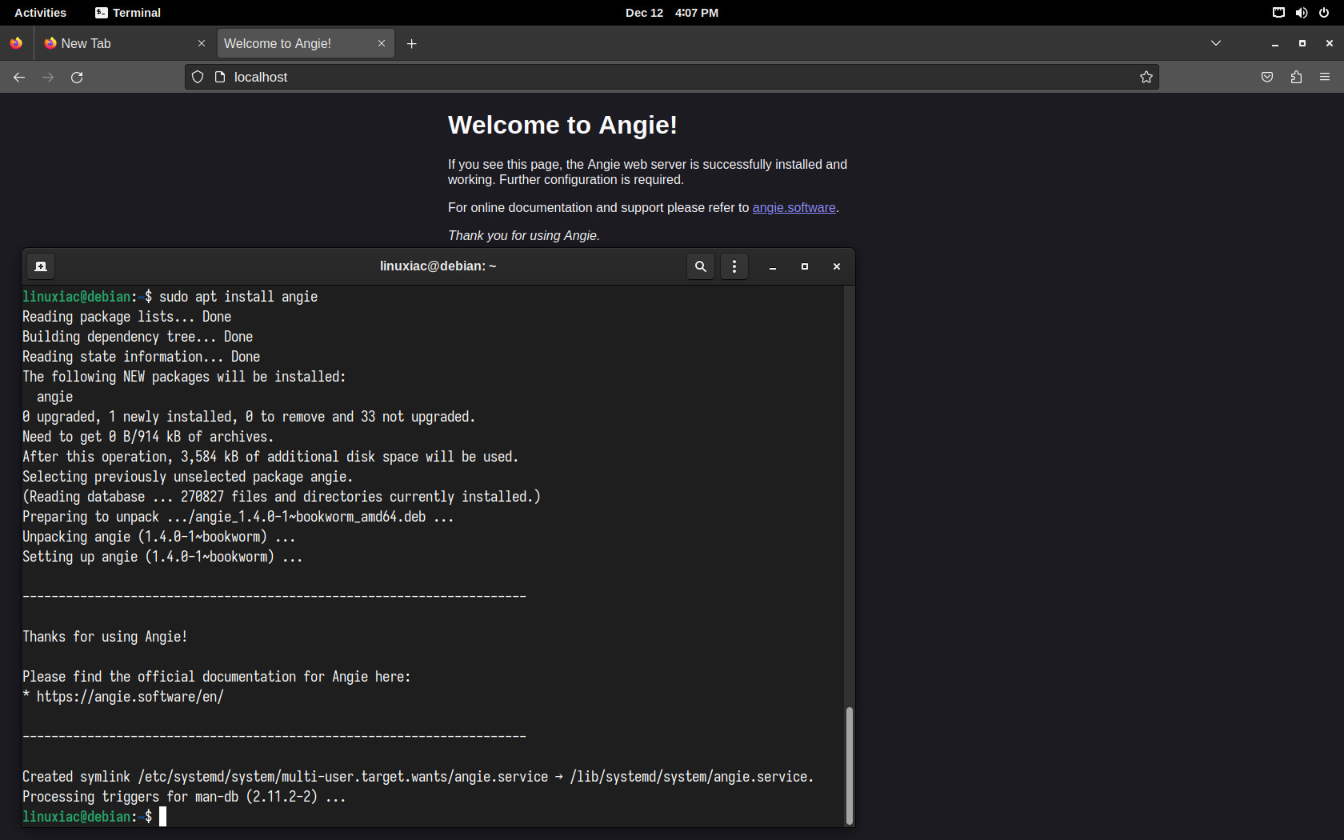Screen dimensions: 1344x840
Task: Click 'Thank you for using Angie.' page text
Action: pyautogui.click(x=524, y=235)
